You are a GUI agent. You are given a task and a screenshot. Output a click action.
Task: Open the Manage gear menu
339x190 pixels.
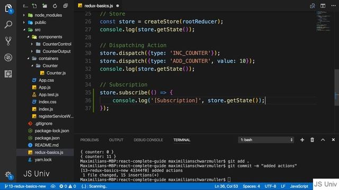[8, 175]
